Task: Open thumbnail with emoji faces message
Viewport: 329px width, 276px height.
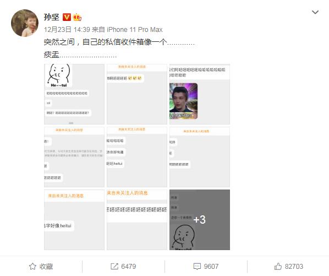Action: pyautogui.click(x=137, y=94)
